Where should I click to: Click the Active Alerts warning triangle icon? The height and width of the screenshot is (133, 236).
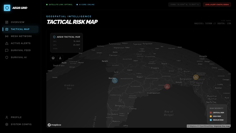(x=7, y=43)
